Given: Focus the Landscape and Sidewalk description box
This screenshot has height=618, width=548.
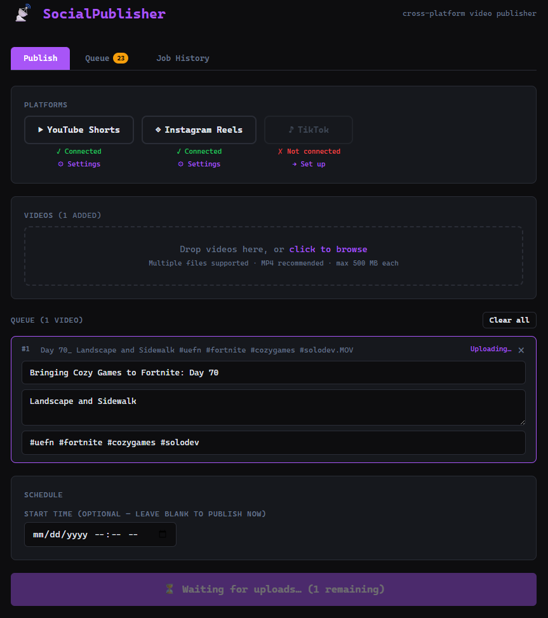Looking at the screenshot, I should [x=273, y=407].
